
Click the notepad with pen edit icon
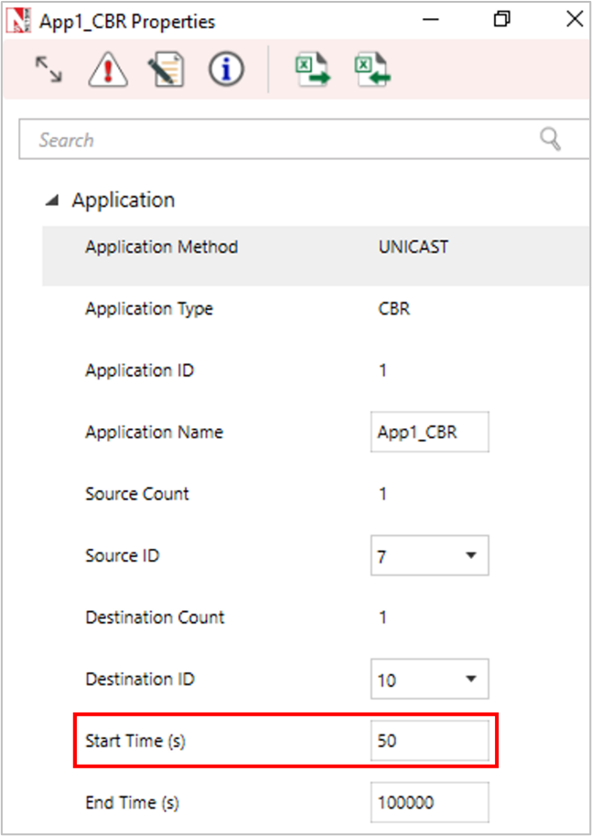pyautogui.click(x=167, y=70)
